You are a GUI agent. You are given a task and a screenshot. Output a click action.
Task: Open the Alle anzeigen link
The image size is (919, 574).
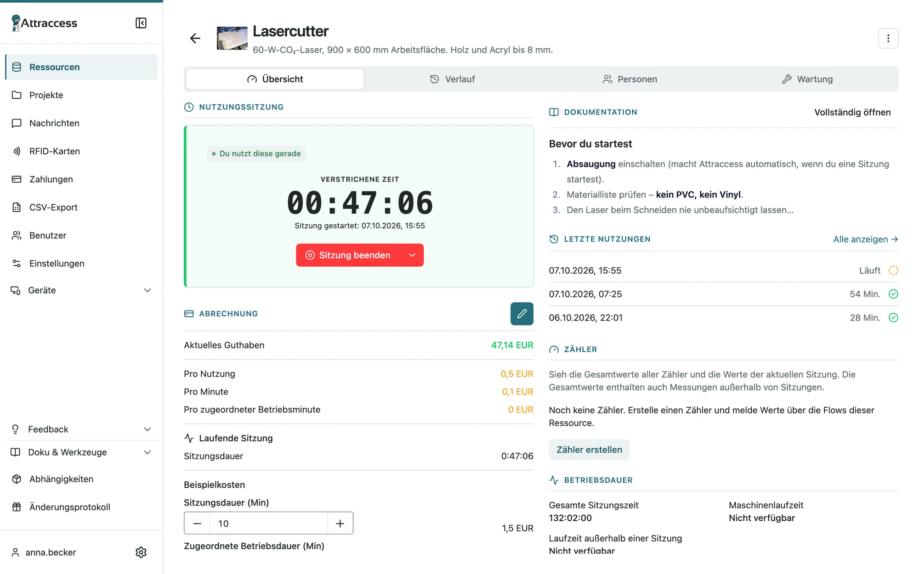866,239
